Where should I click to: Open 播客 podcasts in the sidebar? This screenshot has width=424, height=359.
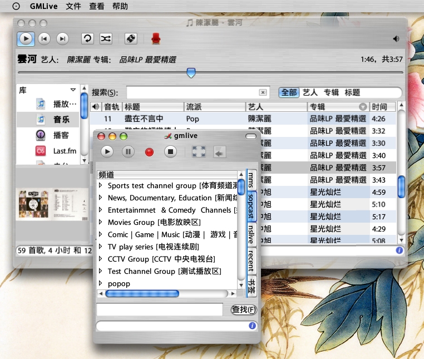[x=48, y=135]
